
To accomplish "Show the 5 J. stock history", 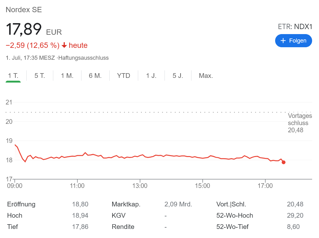I will click(x=177, y=75).
